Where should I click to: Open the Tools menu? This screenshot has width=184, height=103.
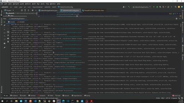pos(43,4)
